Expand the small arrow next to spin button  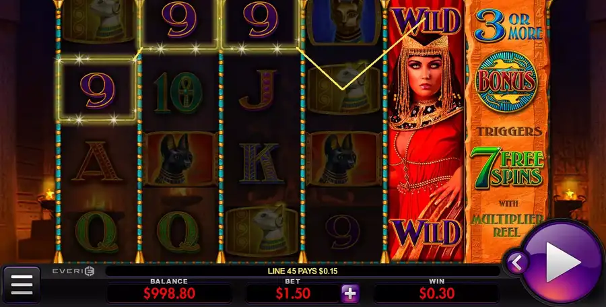coord(516,263)
